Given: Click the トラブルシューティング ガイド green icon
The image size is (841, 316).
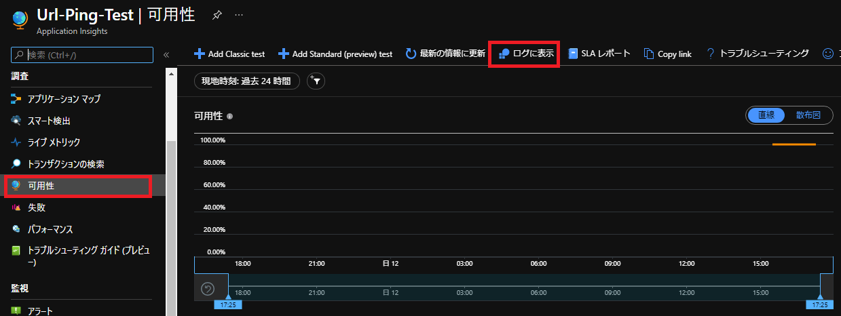Looking at the screenshot, I should coord(16,251).
